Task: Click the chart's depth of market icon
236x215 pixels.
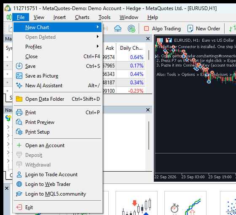Action: click(169, 40)
